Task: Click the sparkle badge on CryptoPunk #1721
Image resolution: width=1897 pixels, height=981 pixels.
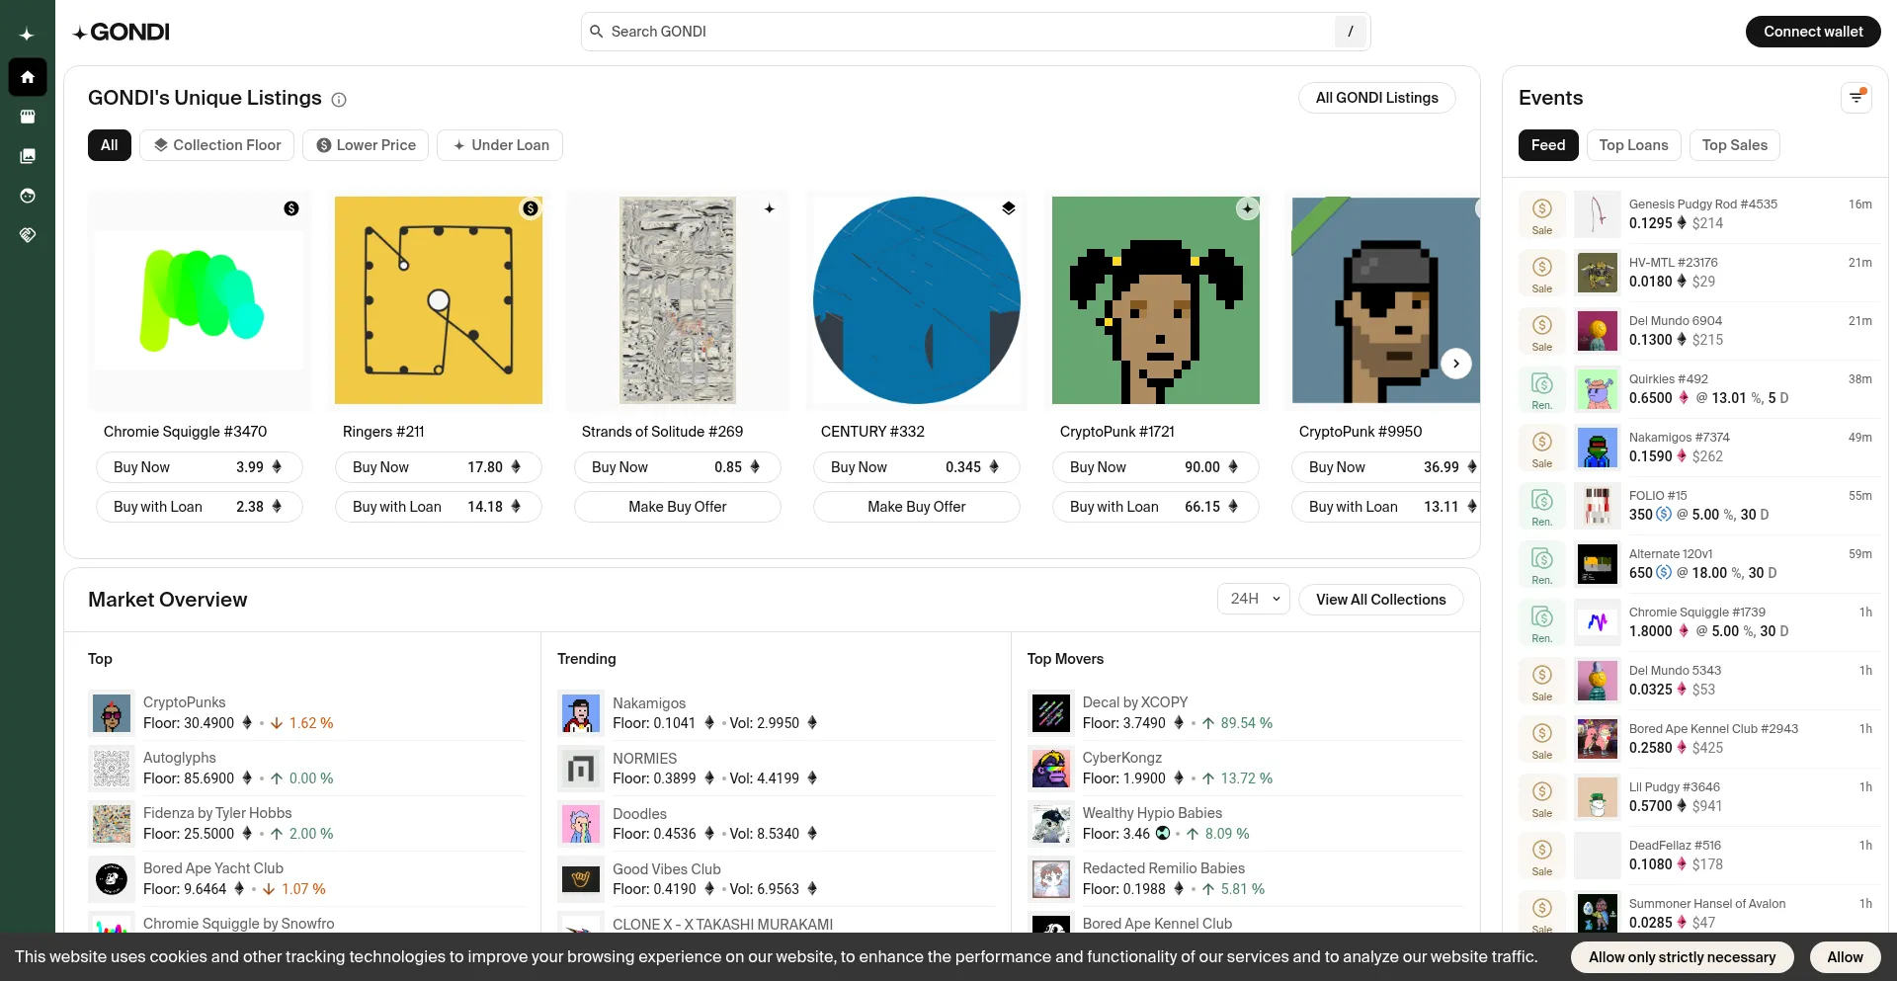Action: (1248, 208)
